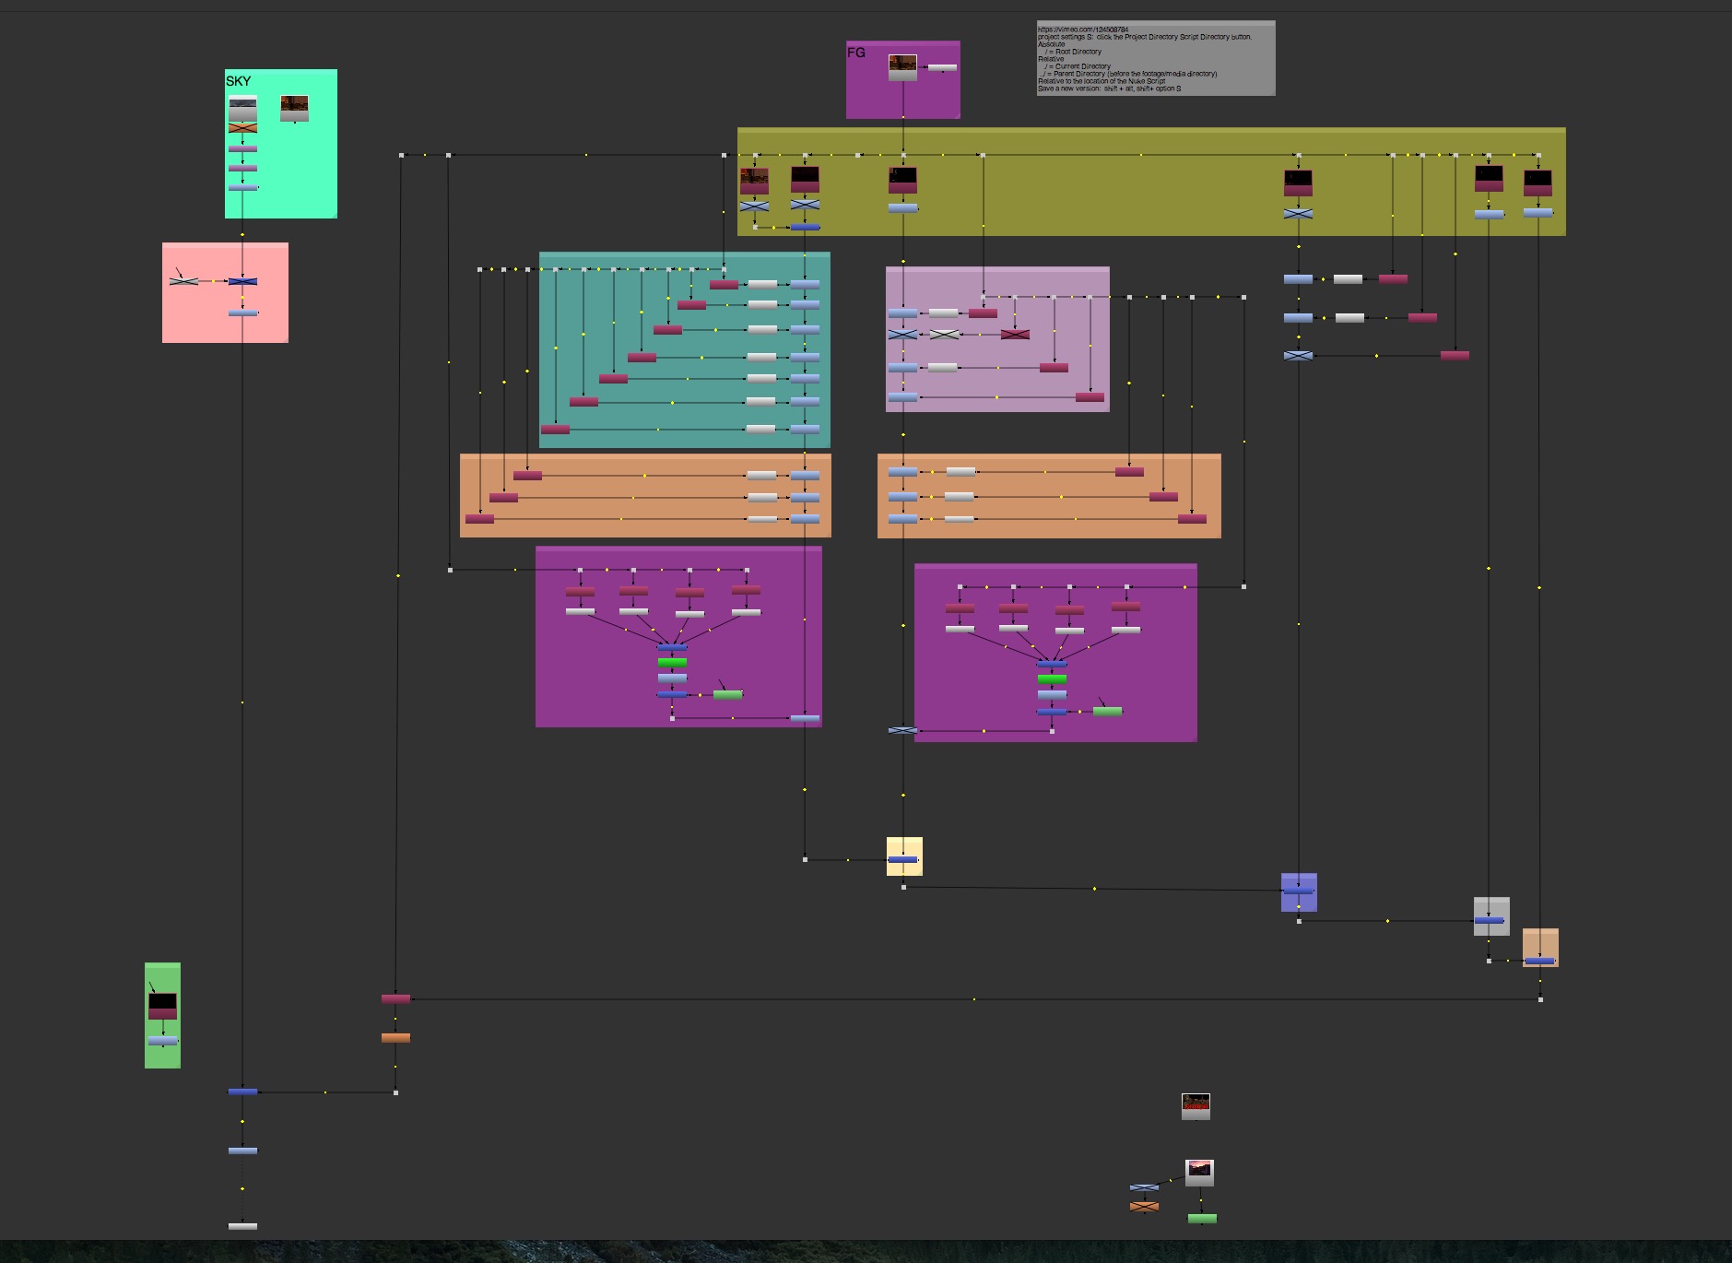Select the white output node at bottom left
This screenshot has width=1732, height=1263.
[242, 1226]
